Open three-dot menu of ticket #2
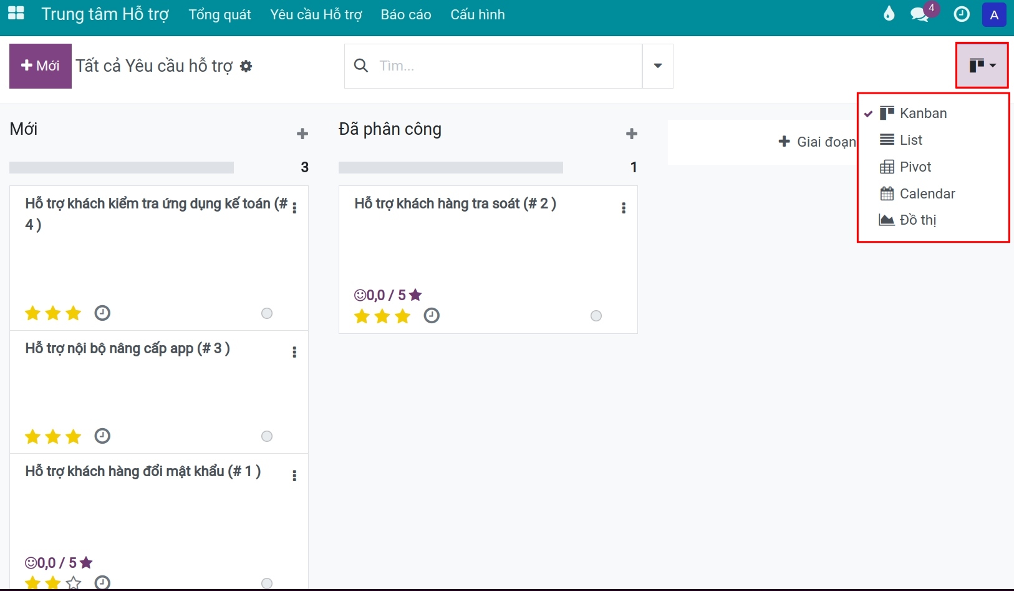 624,208
